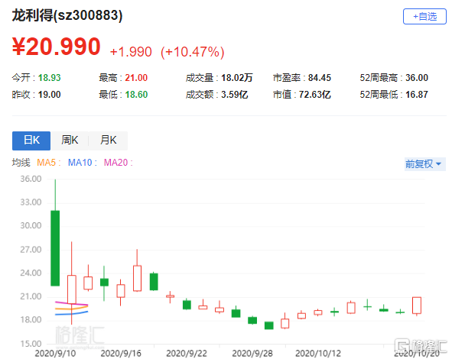The width and height of the screenshot is (452, 359).
Task: Click the 2020/9/22 date axis label
Action: (x=187, y=353)
